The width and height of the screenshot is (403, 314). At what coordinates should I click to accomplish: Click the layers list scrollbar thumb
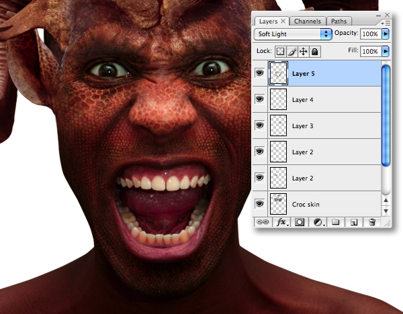point(386,115)
